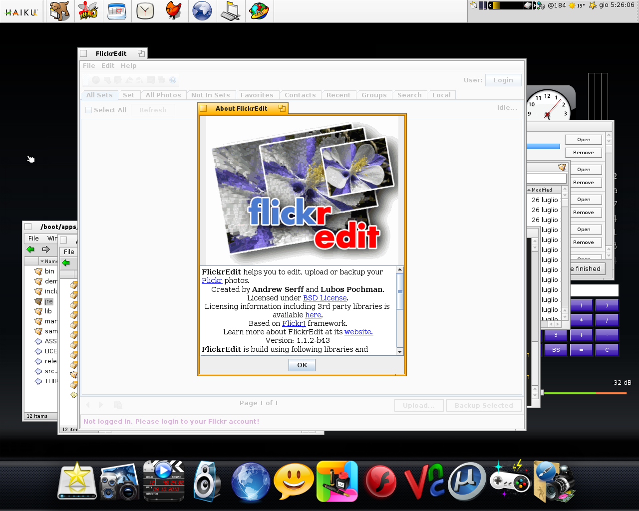The image size is (639, 511).
Task: Follow the 'here' licensing information link
Action: pos(313,315)
